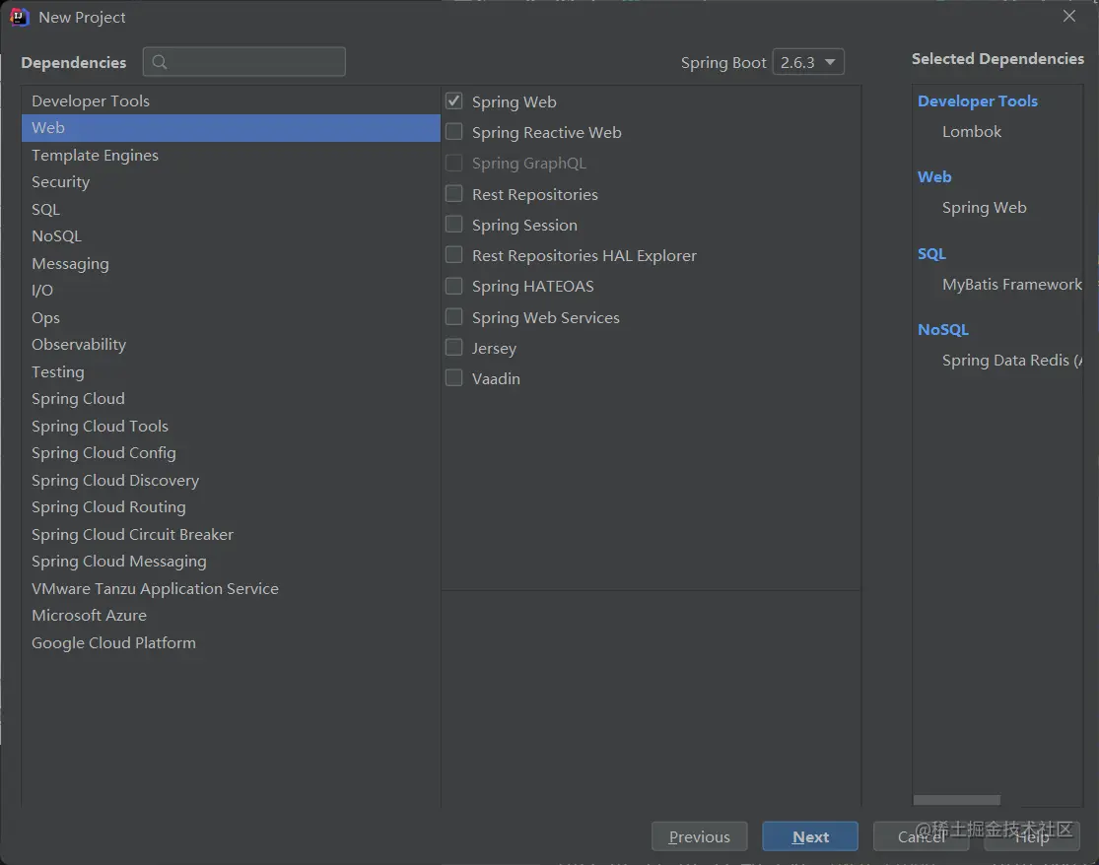1099x865 pixels.
Task: Open Help for the dialog
Action: pyautogui.click(x=1032, y=836)
